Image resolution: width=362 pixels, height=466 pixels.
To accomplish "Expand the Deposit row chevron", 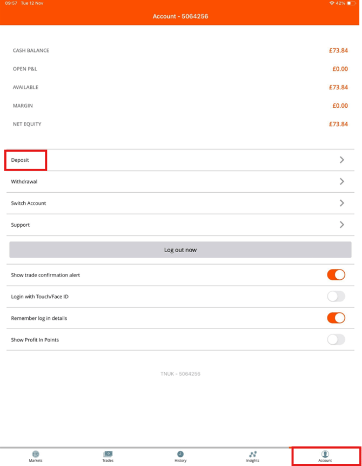I will point(342,160).
